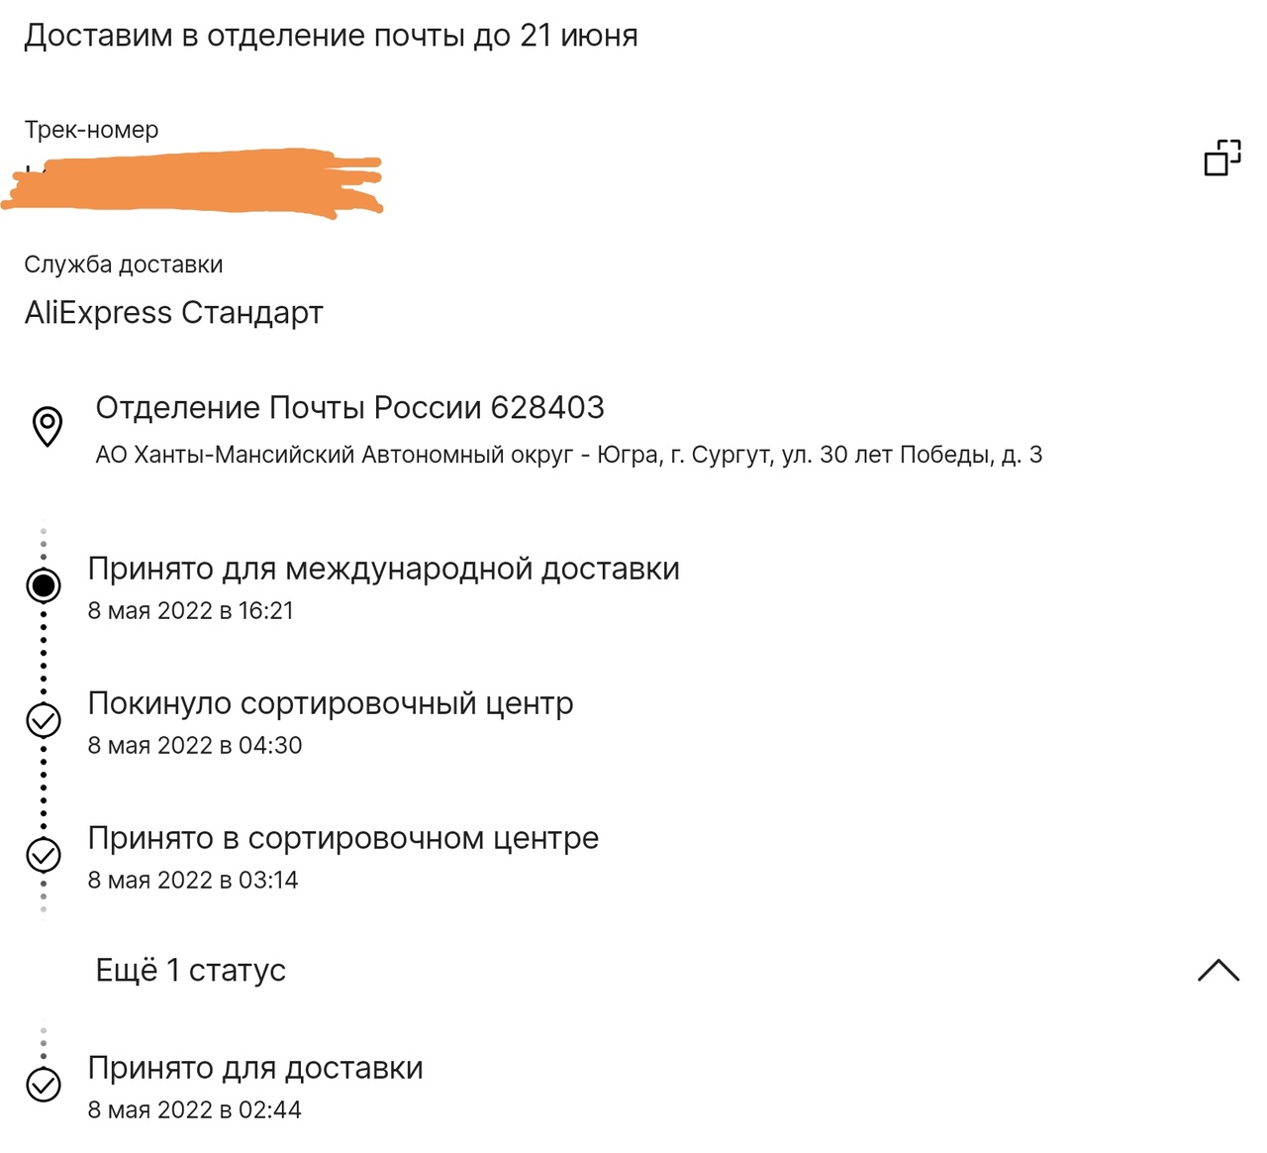Click the "8 мая 2022 в 16:21" timestamp
The image size is (1267, 1153).
click(191, 611)
